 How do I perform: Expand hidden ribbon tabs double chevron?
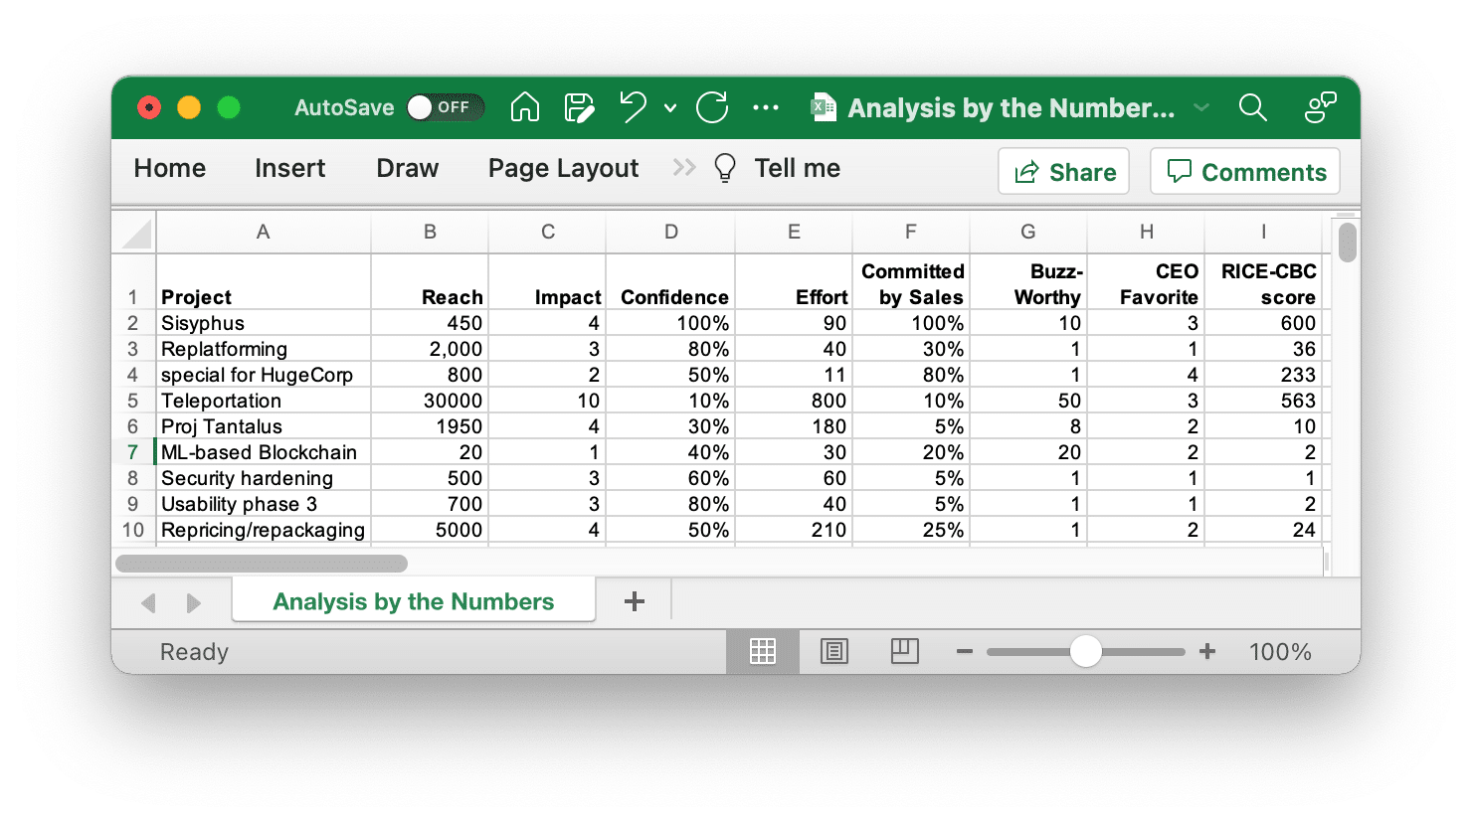(x=683, y=168)
